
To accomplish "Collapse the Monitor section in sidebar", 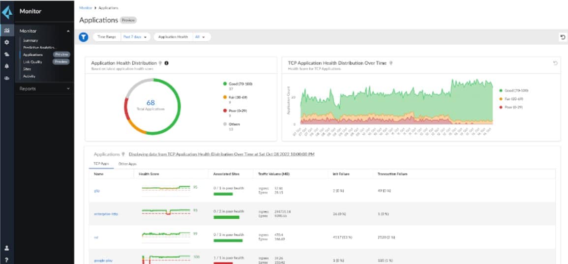I will (x=68, y=31).
